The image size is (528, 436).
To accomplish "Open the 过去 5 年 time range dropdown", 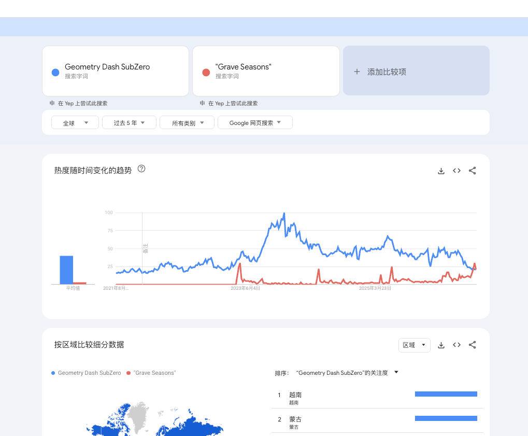I will [x=130, y=123].
